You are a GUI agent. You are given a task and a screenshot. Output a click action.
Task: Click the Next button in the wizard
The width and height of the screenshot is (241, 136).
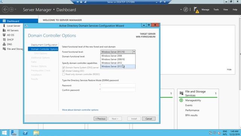pyautogui.click(x=115, y=119)
